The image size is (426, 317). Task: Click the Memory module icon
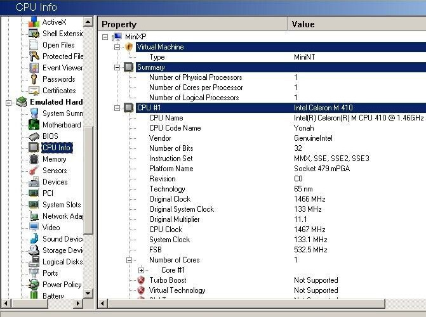tap(34, 159)
